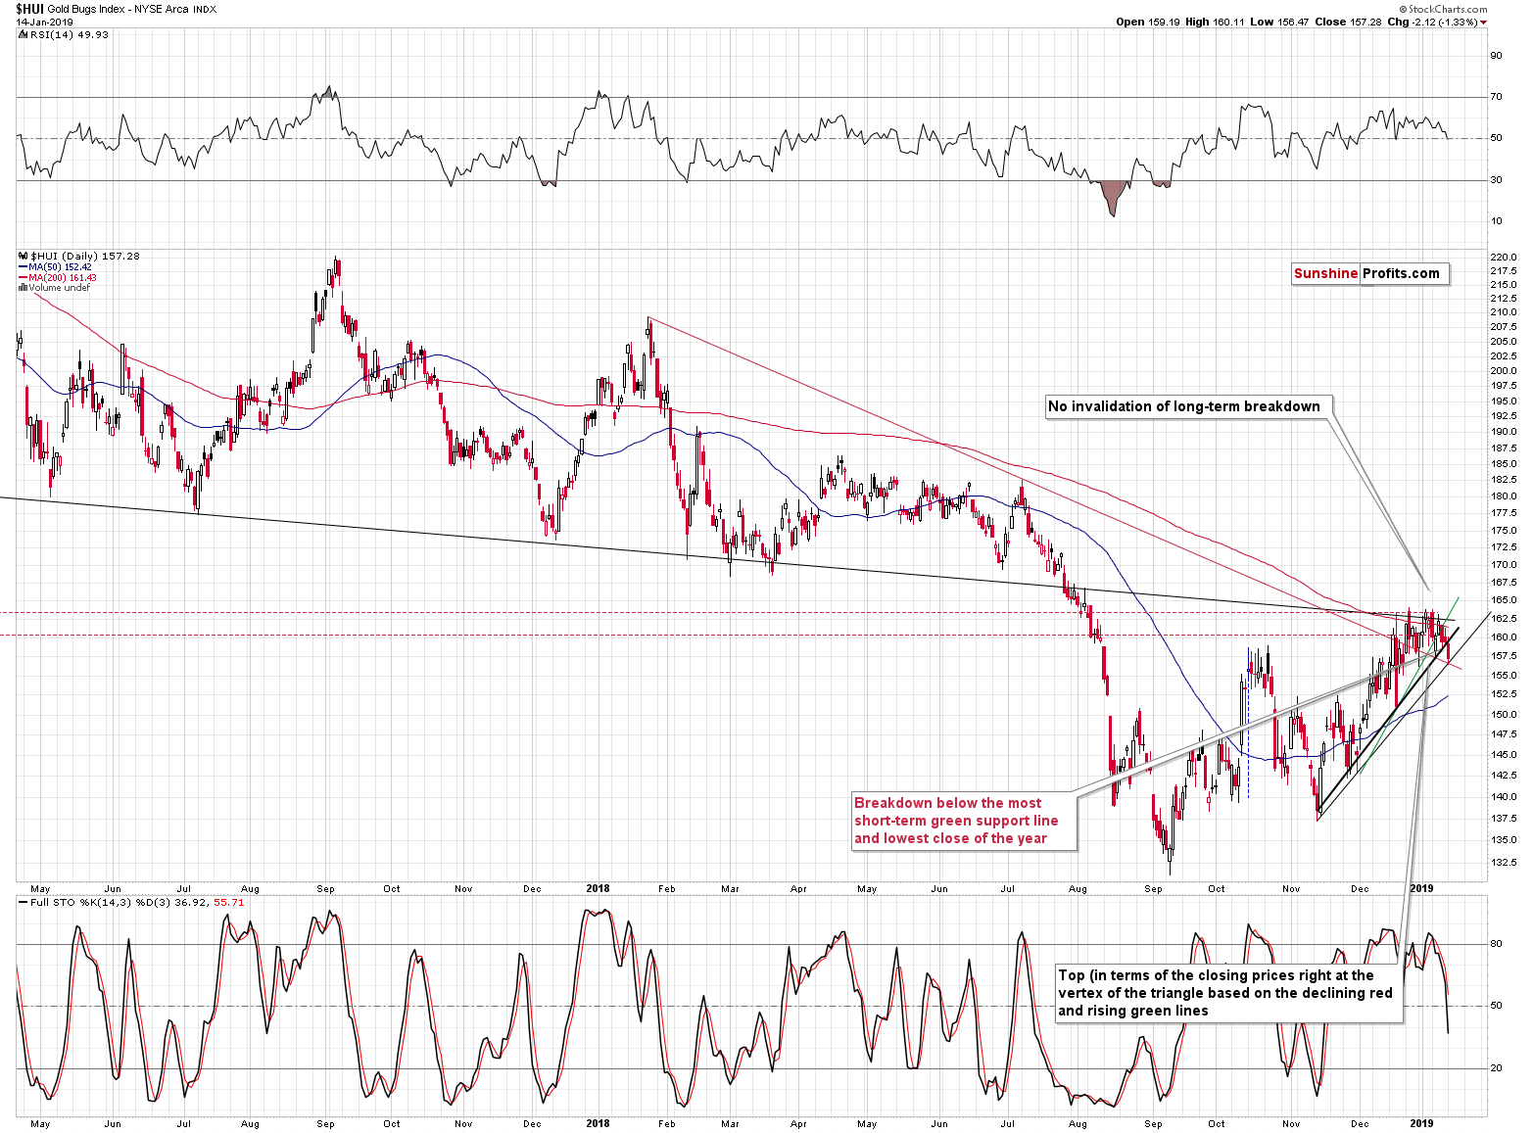Click the candlestick icon before the $HUI (Daily) legend

(x=24, y=256)
